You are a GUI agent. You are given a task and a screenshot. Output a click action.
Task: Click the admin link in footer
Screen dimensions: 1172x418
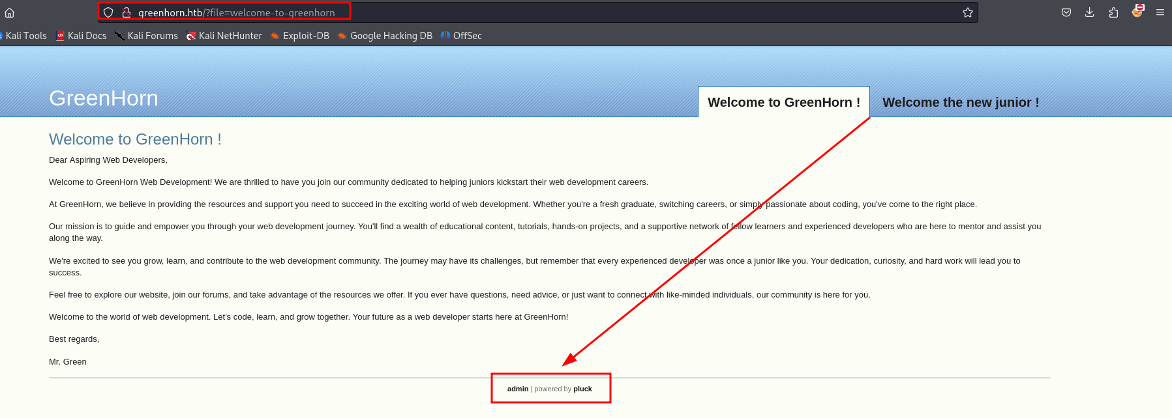coord(518,389)
